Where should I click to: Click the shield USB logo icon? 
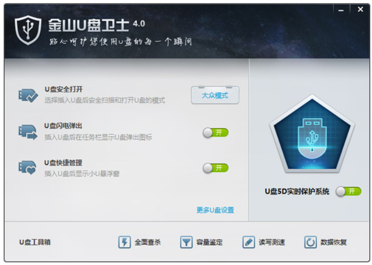coord(28,30)
